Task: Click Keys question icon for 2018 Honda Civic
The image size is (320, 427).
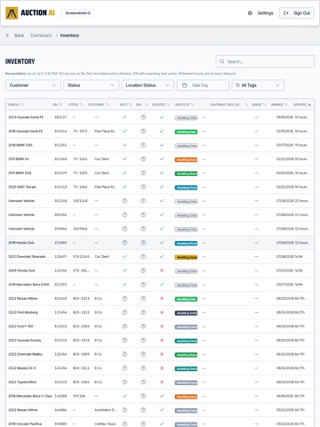Action: click(124, 243)
